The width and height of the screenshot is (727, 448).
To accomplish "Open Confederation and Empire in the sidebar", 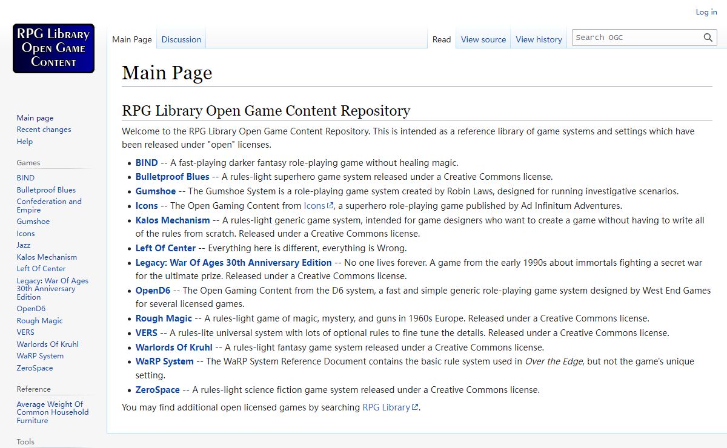I will pyautogui.click(x=49, y=206).
